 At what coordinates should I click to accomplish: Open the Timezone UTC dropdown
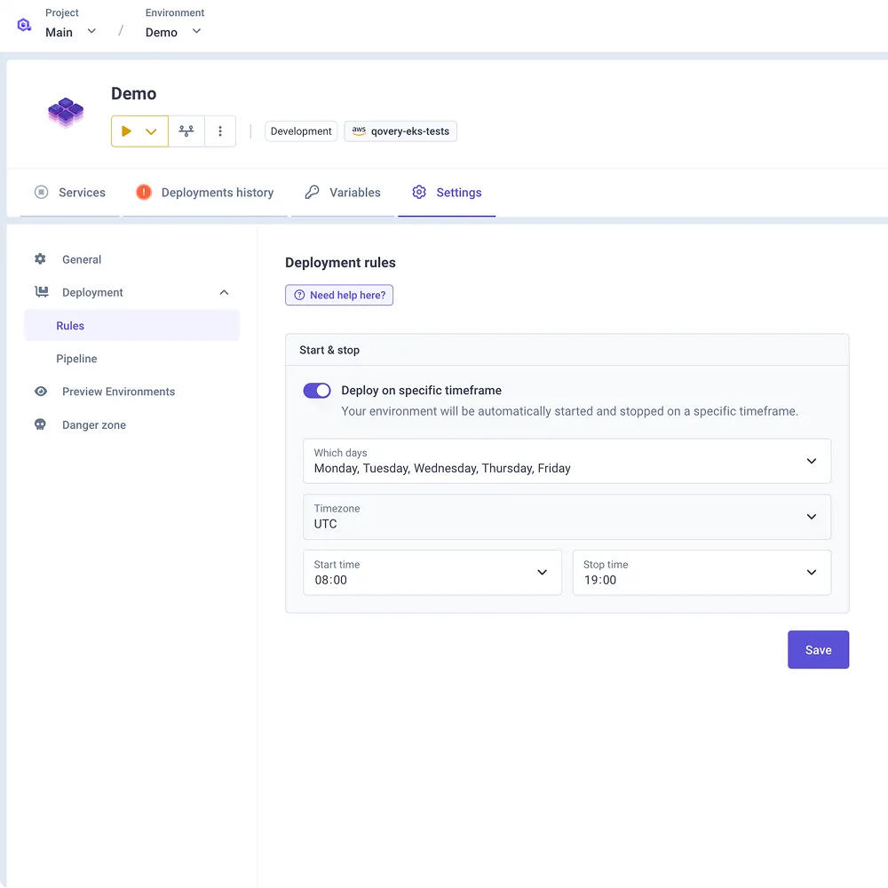pos(567,517)
